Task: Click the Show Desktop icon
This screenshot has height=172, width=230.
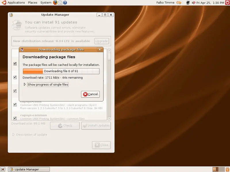Action: tap(3, 169)
